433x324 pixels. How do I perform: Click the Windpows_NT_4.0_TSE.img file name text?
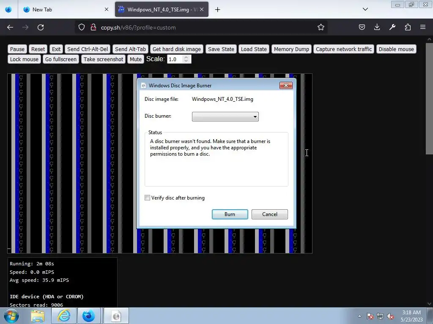pos(222,99)
